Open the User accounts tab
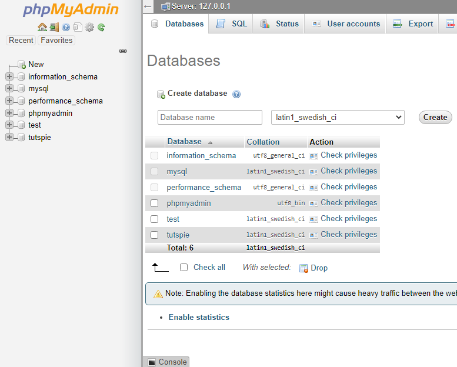 (x=345, y=24)
